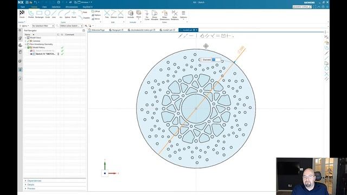Click the Save icon in title bar

coord(27,2)
